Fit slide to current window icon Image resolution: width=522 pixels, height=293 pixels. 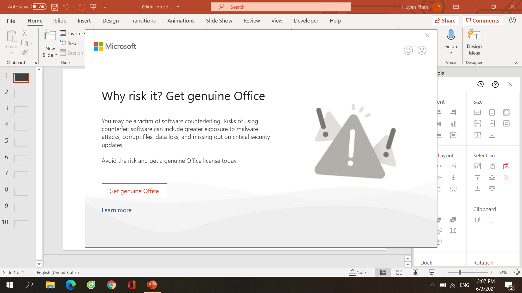coord(517,272)
